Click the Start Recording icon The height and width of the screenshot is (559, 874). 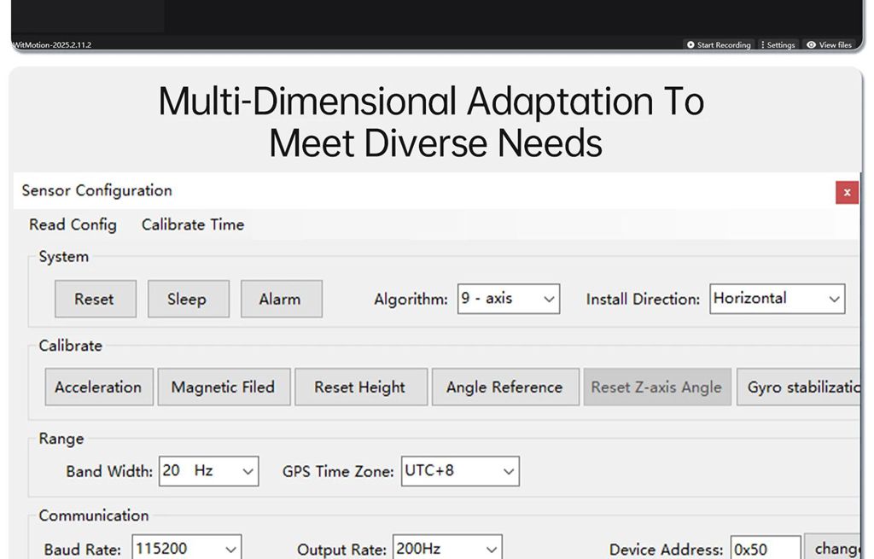690,45
